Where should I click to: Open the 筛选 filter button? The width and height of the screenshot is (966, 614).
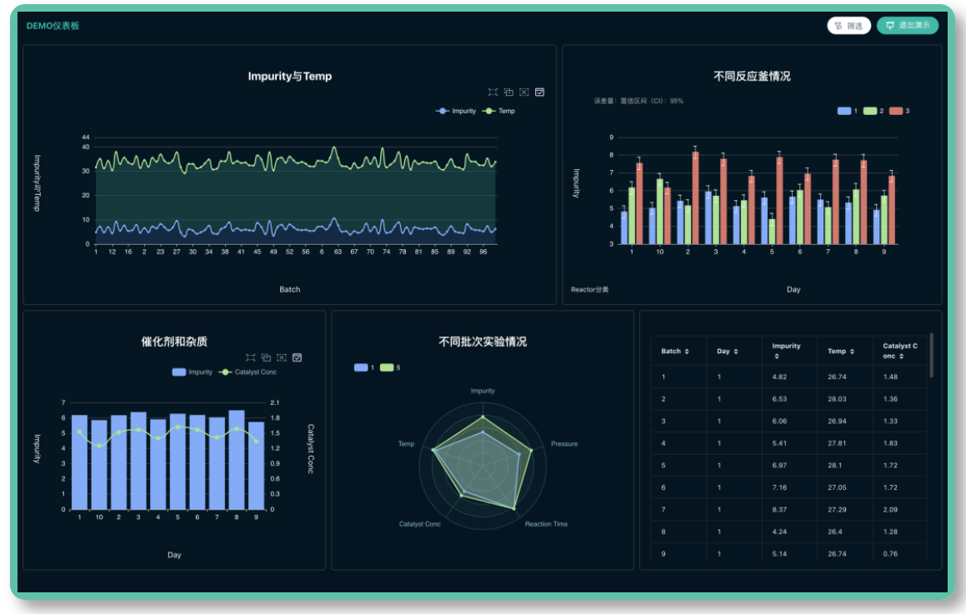pyautogui.click(x=848, y=26)
